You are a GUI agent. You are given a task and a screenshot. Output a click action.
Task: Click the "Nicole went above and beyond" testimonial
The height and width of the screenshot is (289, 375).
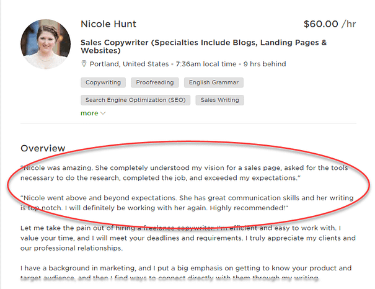[185, 203]
